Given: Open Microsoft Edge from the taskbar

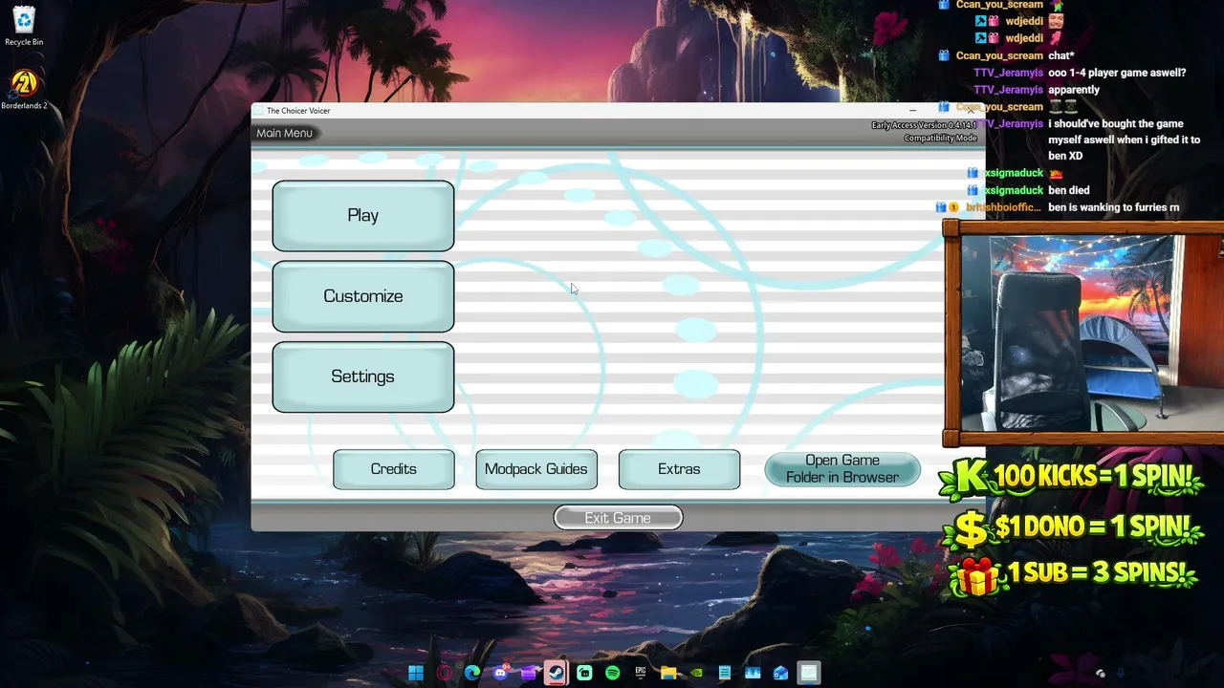Looking at the screenshot, I should 472,673.
